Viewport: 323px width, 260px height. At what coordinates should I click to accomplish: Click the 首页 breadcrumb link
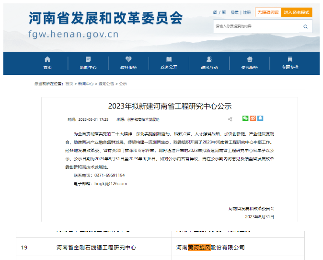tap(69, 84)
